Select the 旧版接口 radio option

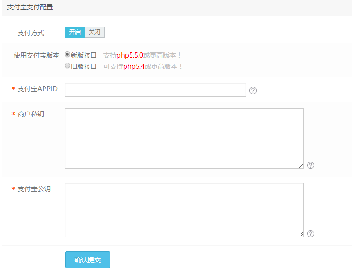(67, 66)
